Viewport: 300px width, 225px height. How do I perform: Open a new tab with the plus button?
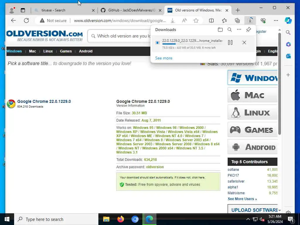pos(238,10)
